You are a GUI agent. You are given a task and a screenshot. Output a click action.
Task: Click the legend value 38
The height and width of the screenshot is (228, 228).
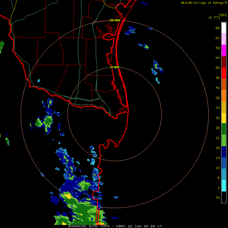click(x=218, y=98)
